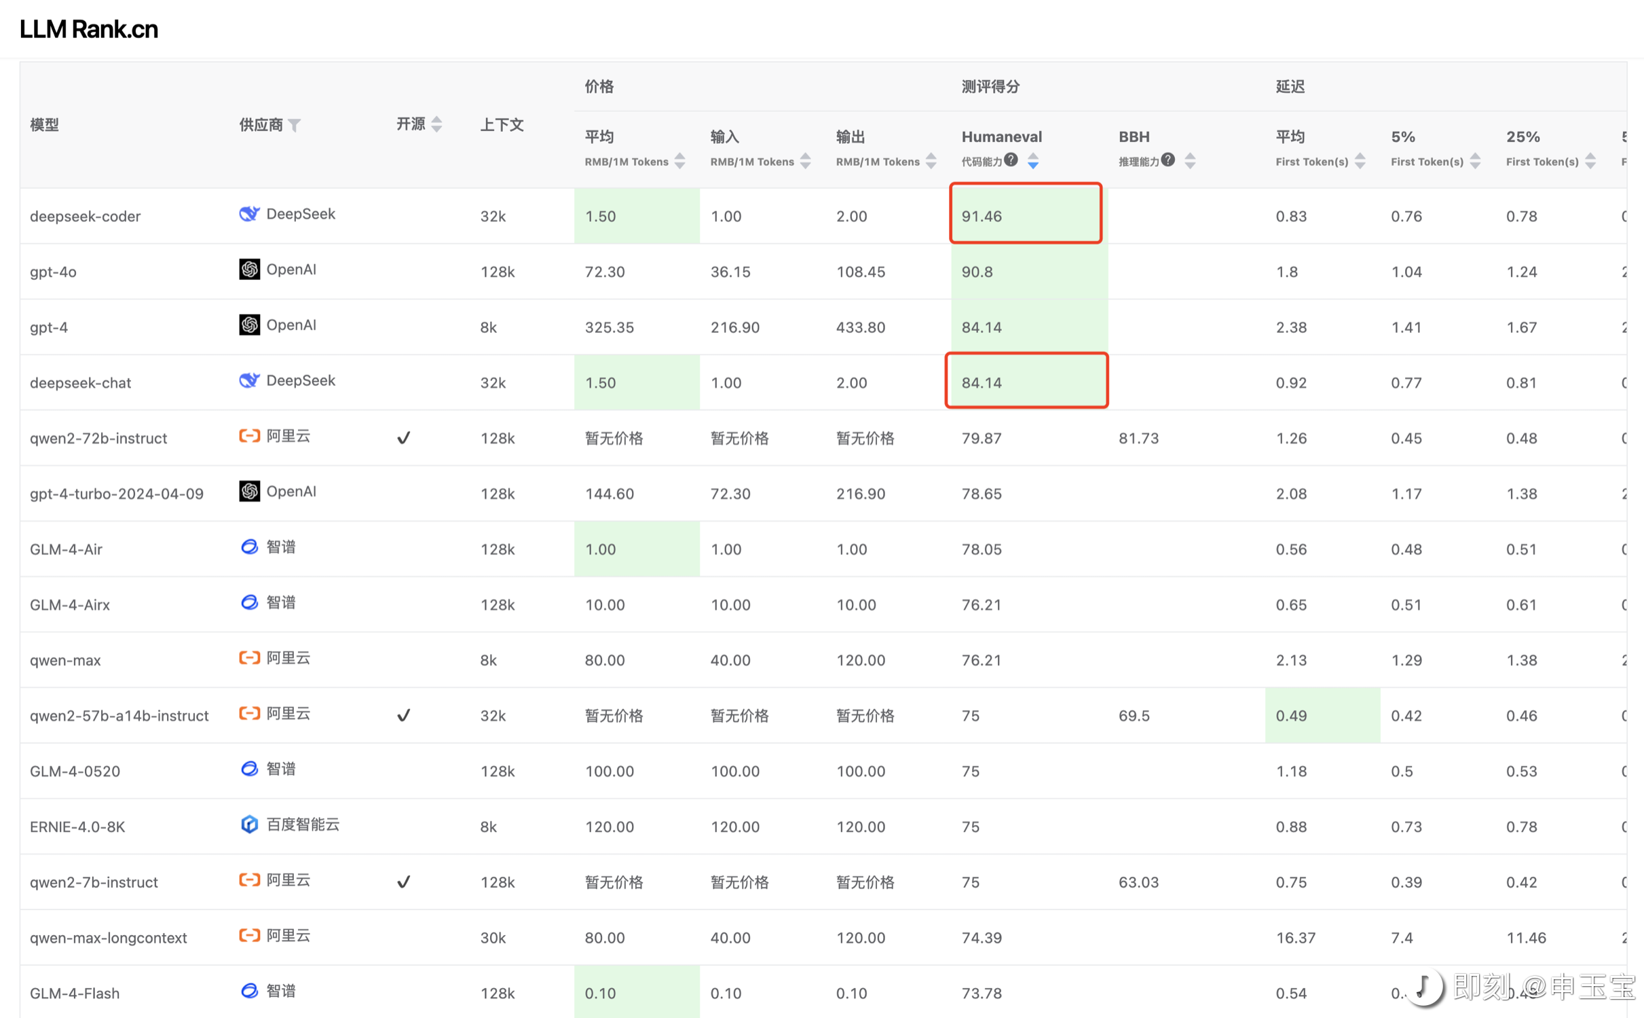Sort by the average First Token latency column
The image size is (1644, 1018).
pos(1360,161)
